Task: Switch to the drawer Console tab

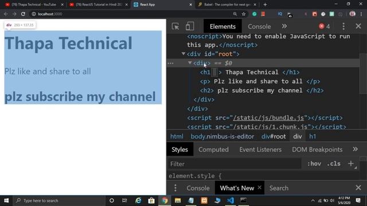Action: click(x=198, y=188)
